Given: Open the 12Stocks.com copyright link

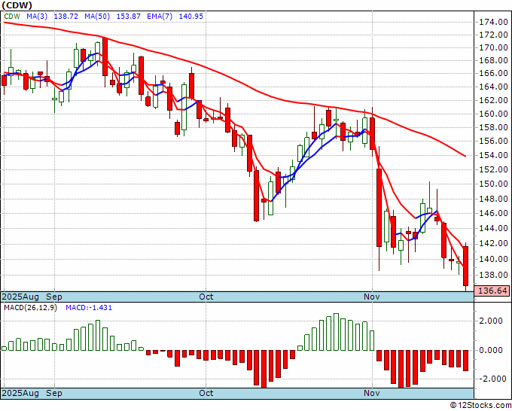Looking at the screenshot, I should (x=480, y=406).
